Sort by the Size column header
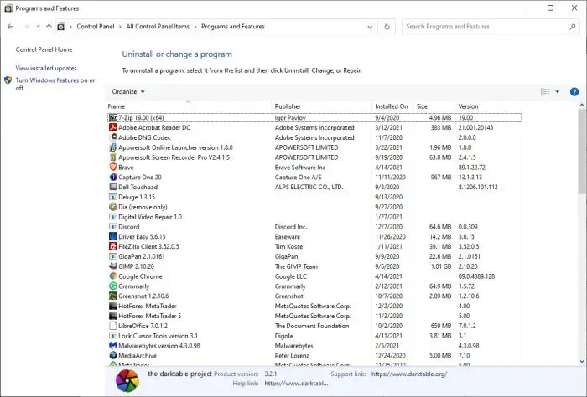The width and height of the screenshot is (587, 397). (434, 106)
